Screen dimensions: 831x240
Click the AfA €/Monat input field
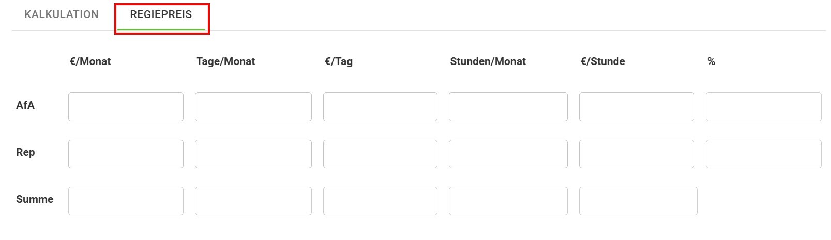point(126,107)
